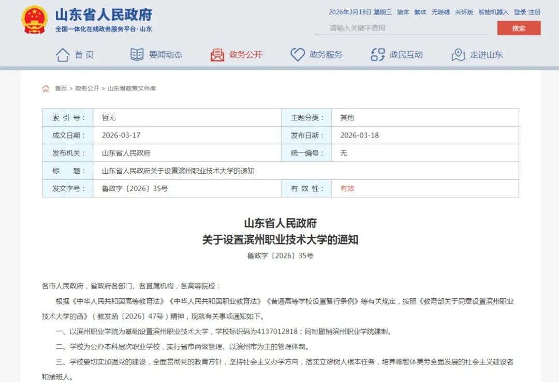Switch to 繁体 traditional Chinese
The image size is (559, 382).
420,12
